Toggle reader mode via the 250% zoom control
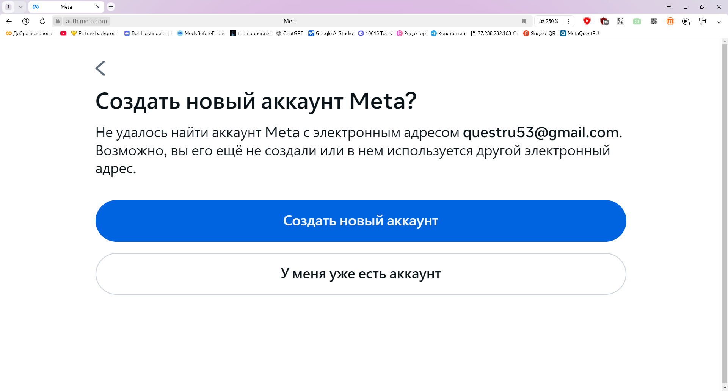The height and width of the screenshot is (391, 728). (x=549, y=21)
